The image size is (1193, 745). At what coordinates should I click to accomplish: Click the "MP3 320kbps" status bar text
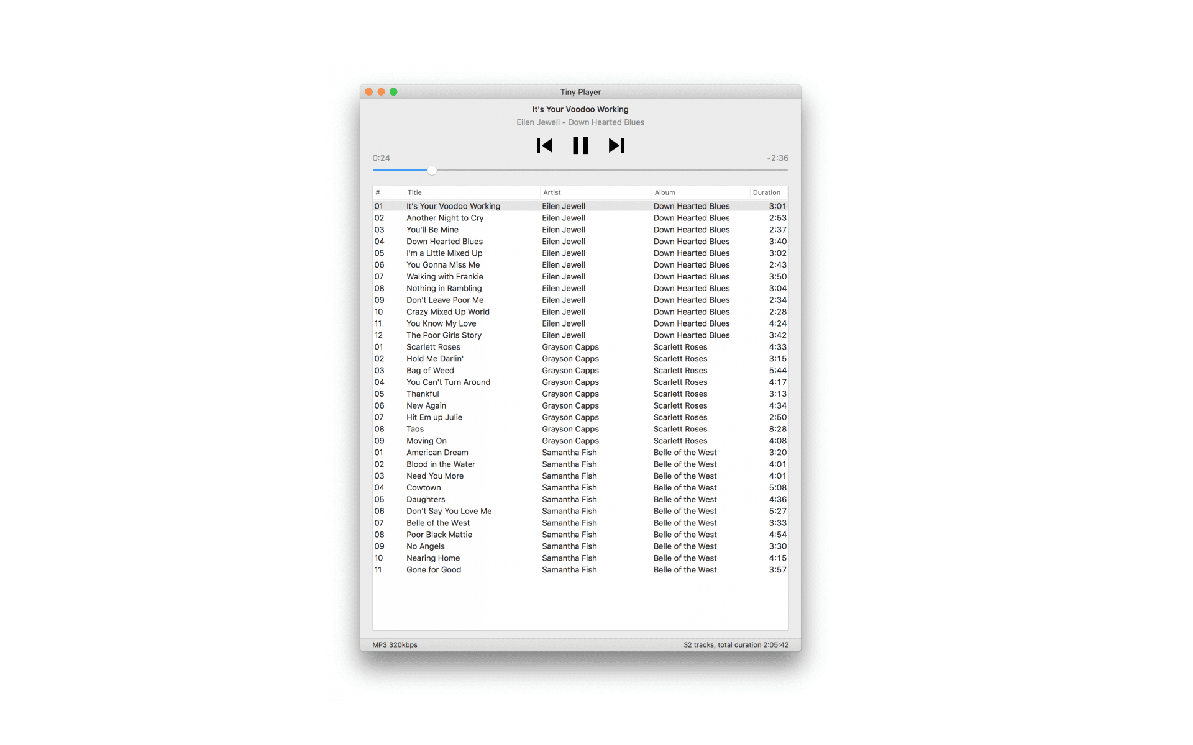click(x=395, y=645)
